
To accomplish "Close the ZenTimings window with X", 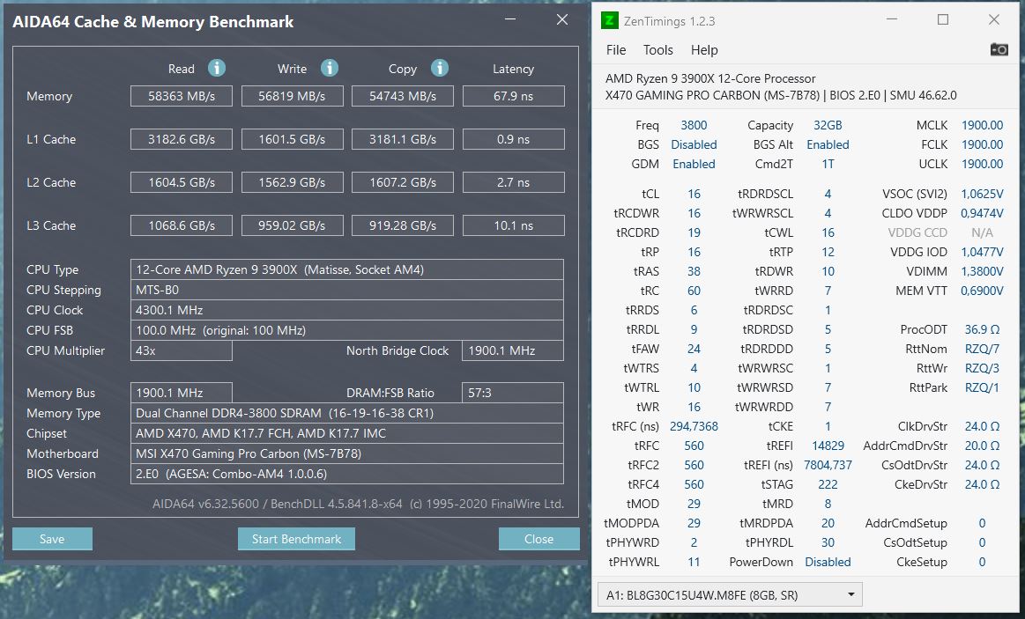I will pos(993,19).
